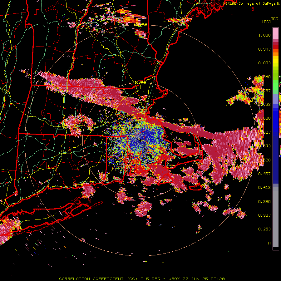Select the '0.680' scale value
The width and height of the screenshot is (281, 281).
click(x=264, y=118)
